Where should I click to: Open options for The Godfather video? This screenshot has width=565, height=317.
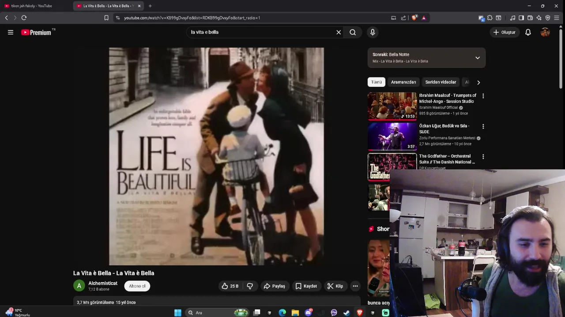pos(483,156)
